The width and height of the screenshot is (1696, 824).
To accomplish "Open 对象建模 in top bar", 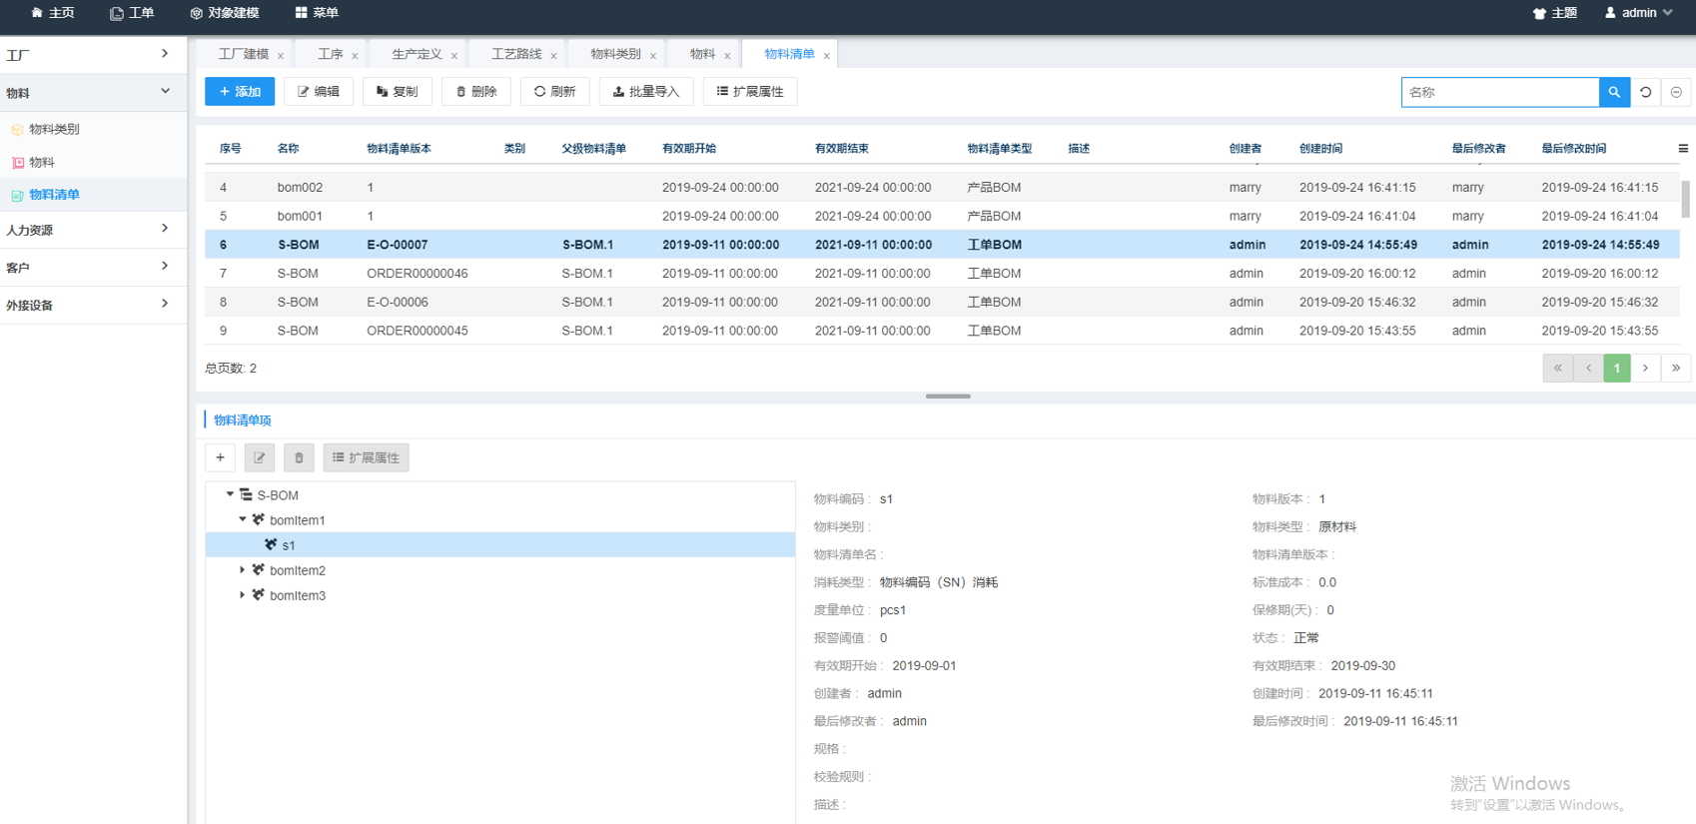I will coord(225,13).
